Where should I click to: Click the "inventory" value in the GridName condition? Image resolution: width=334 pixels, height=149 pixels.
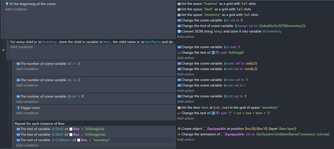pyautogui.click(x=102, y=140)
